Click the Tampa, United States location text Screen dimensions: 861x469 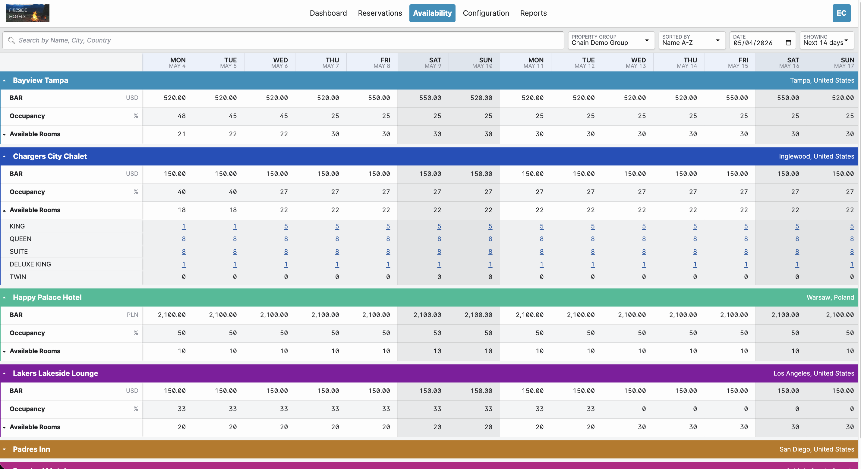822,80
